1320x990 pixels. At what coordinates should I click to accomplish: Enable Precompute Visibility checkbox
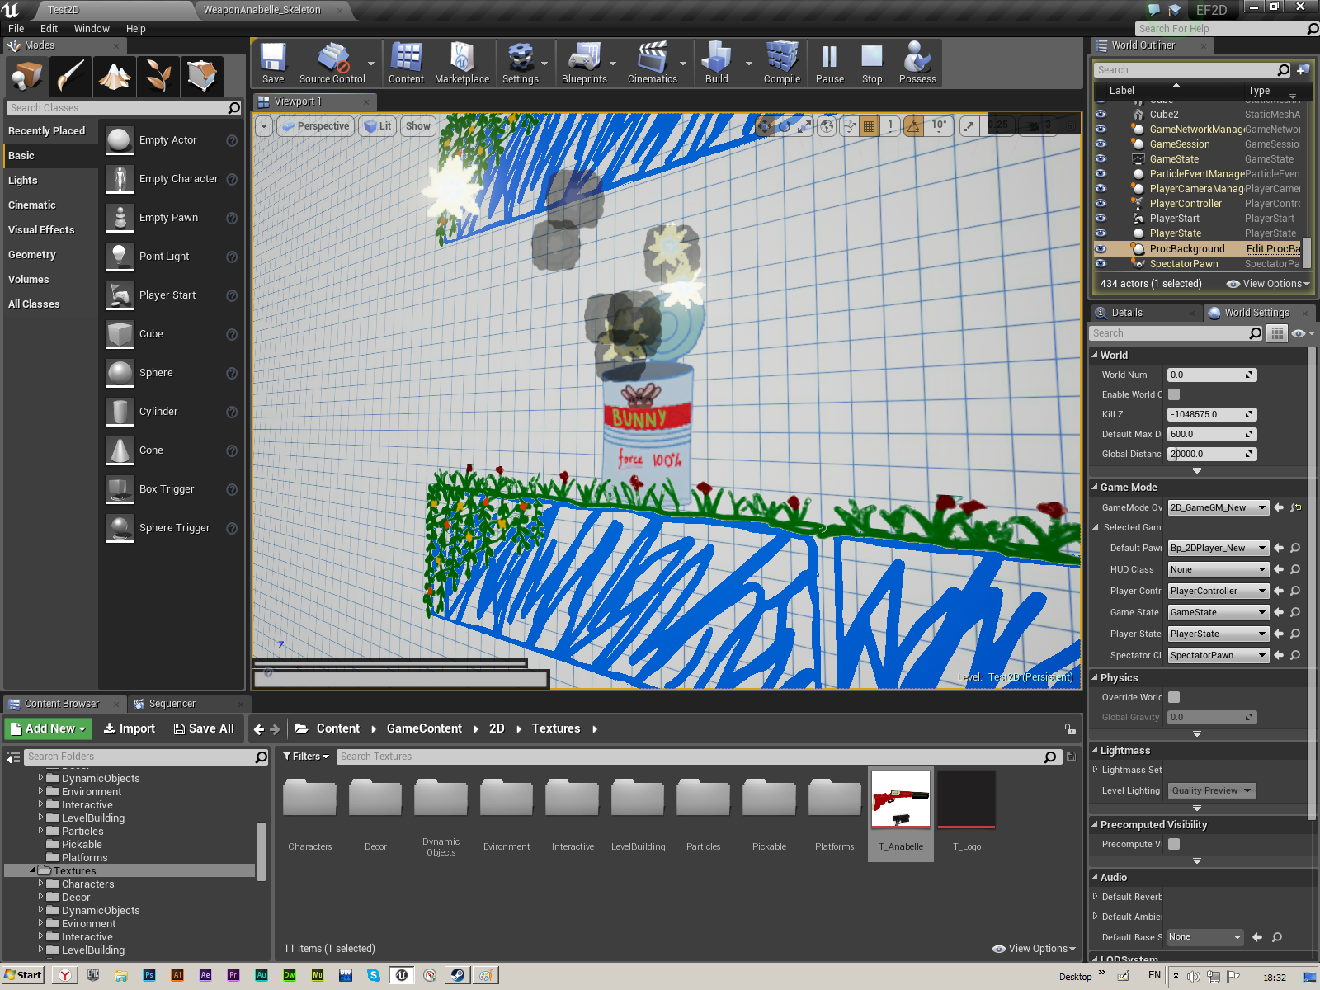[1174, 844]
